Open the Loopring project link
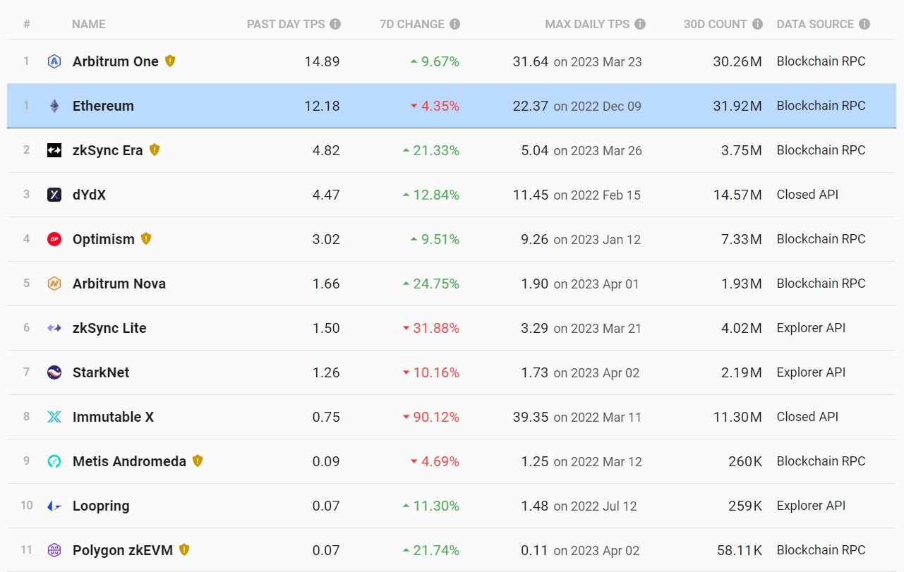The height and width of the screenshot is (572, 904). click(101, 506)
